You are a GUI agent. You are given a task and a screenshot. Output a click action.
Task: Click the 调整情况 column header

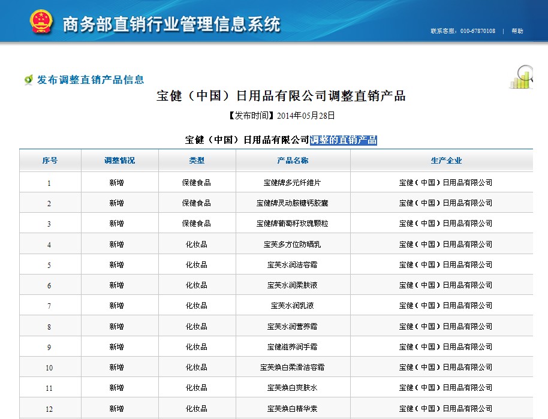[x=119, y=161]
